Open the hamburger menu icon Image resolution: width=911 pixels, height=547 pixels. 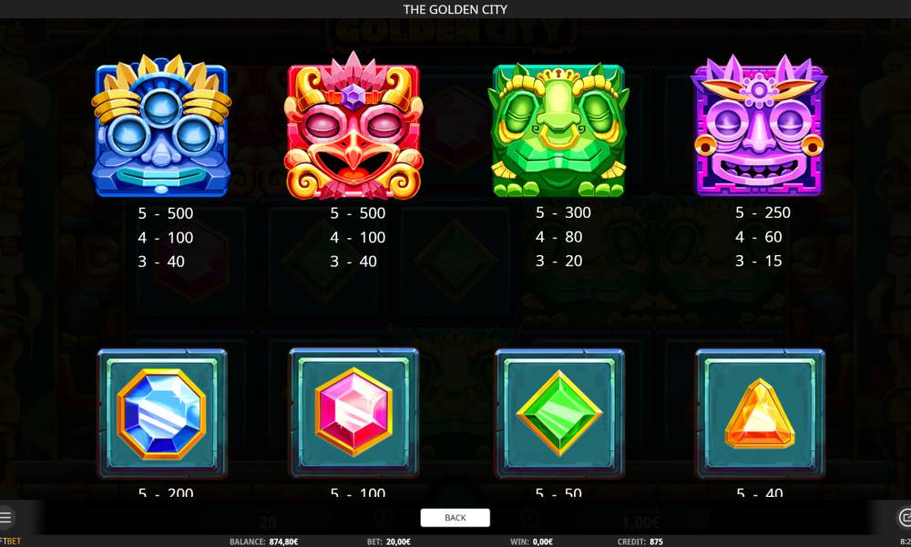(x=5, y=517)
